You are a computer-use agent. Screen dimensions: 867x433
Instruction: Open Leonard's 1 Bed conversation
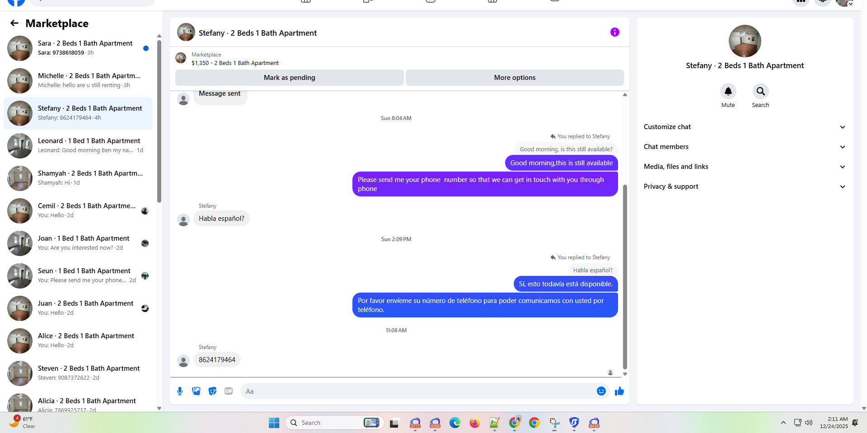coord(78,146)
